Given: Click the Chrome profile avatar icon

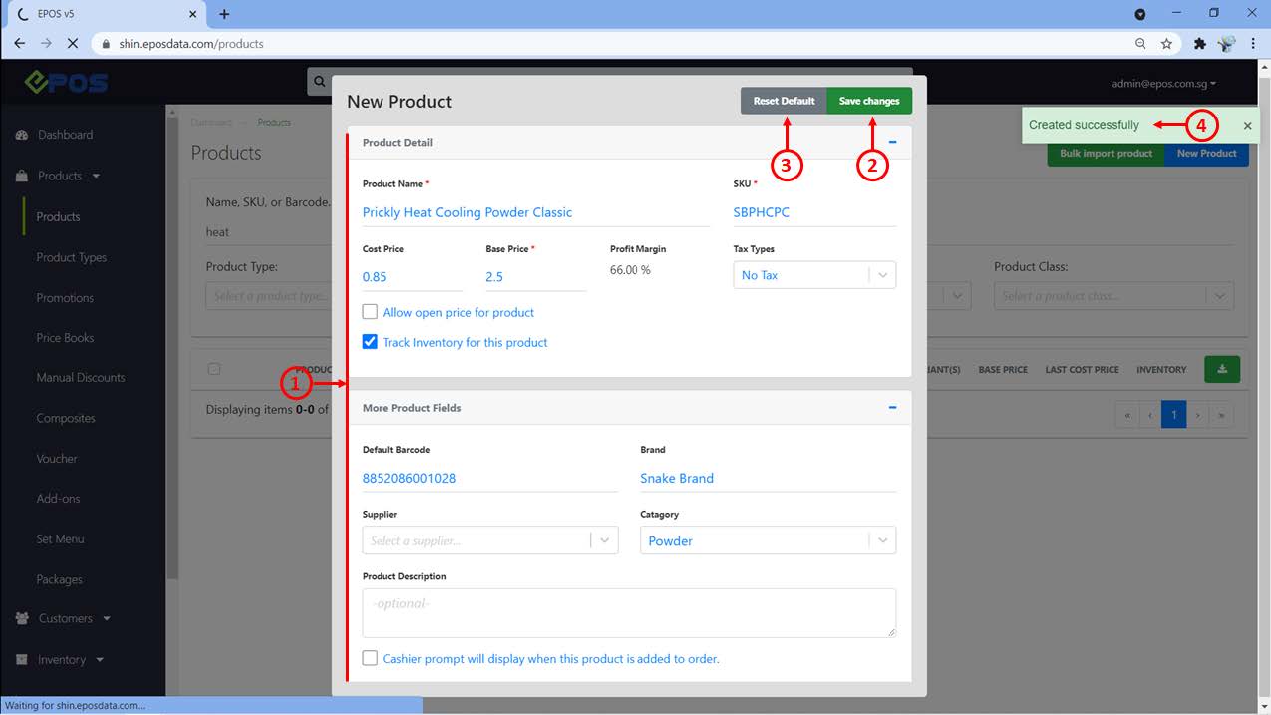Looking at the screenshot, I should 1226,44.
